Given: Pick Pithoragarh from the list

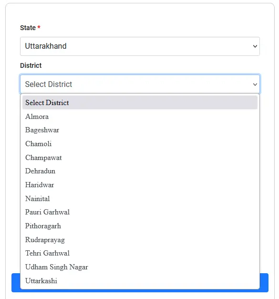Looking at the screenshot, I should [x=140, y=226].
